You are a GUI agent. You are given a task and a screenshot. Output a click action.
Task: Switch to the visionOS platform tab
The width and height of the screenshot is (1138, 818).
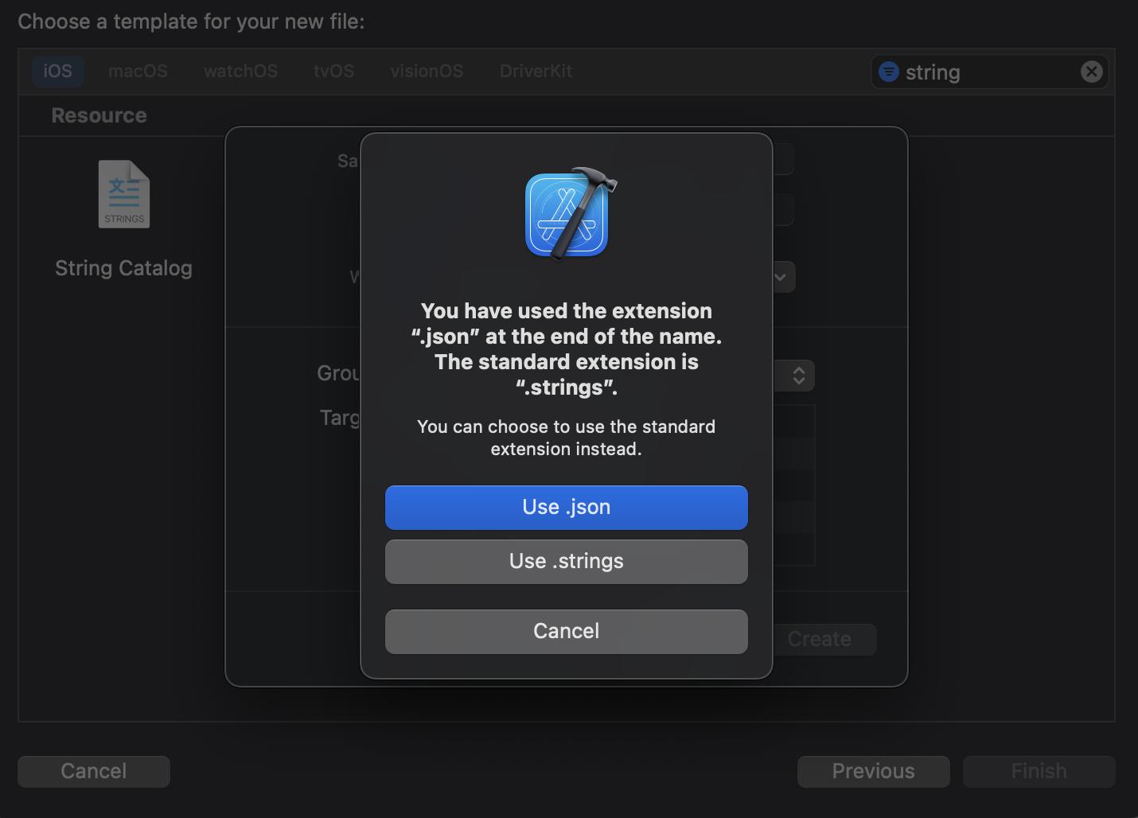pyautogui.click(x=427, y=71)
